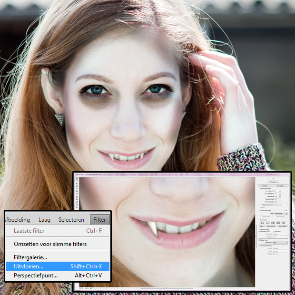This screenshot has height=295, width=295.
Task: Toggle the Afbeelding tonen checkbox
Action: click(x=259, y=231)
